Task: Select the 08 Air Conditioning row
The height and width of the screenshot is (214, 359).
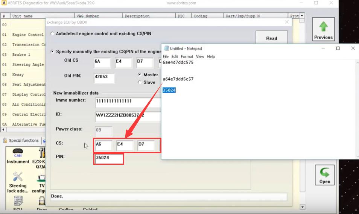Action: tap(23, 105)
